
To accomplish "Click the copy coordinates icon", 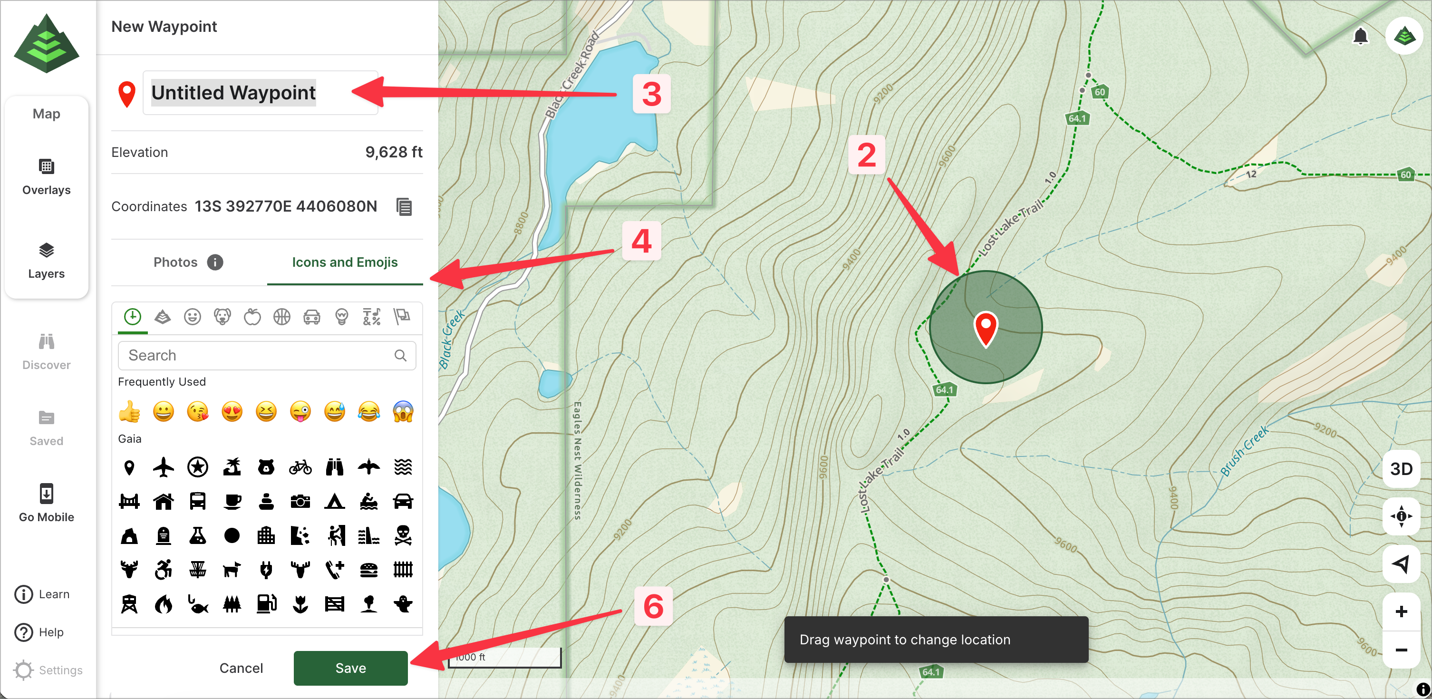I will click(404, 207).
